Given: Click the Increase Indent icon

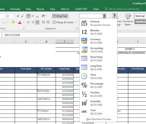Looking at the screenshot, I should point(48,22).
